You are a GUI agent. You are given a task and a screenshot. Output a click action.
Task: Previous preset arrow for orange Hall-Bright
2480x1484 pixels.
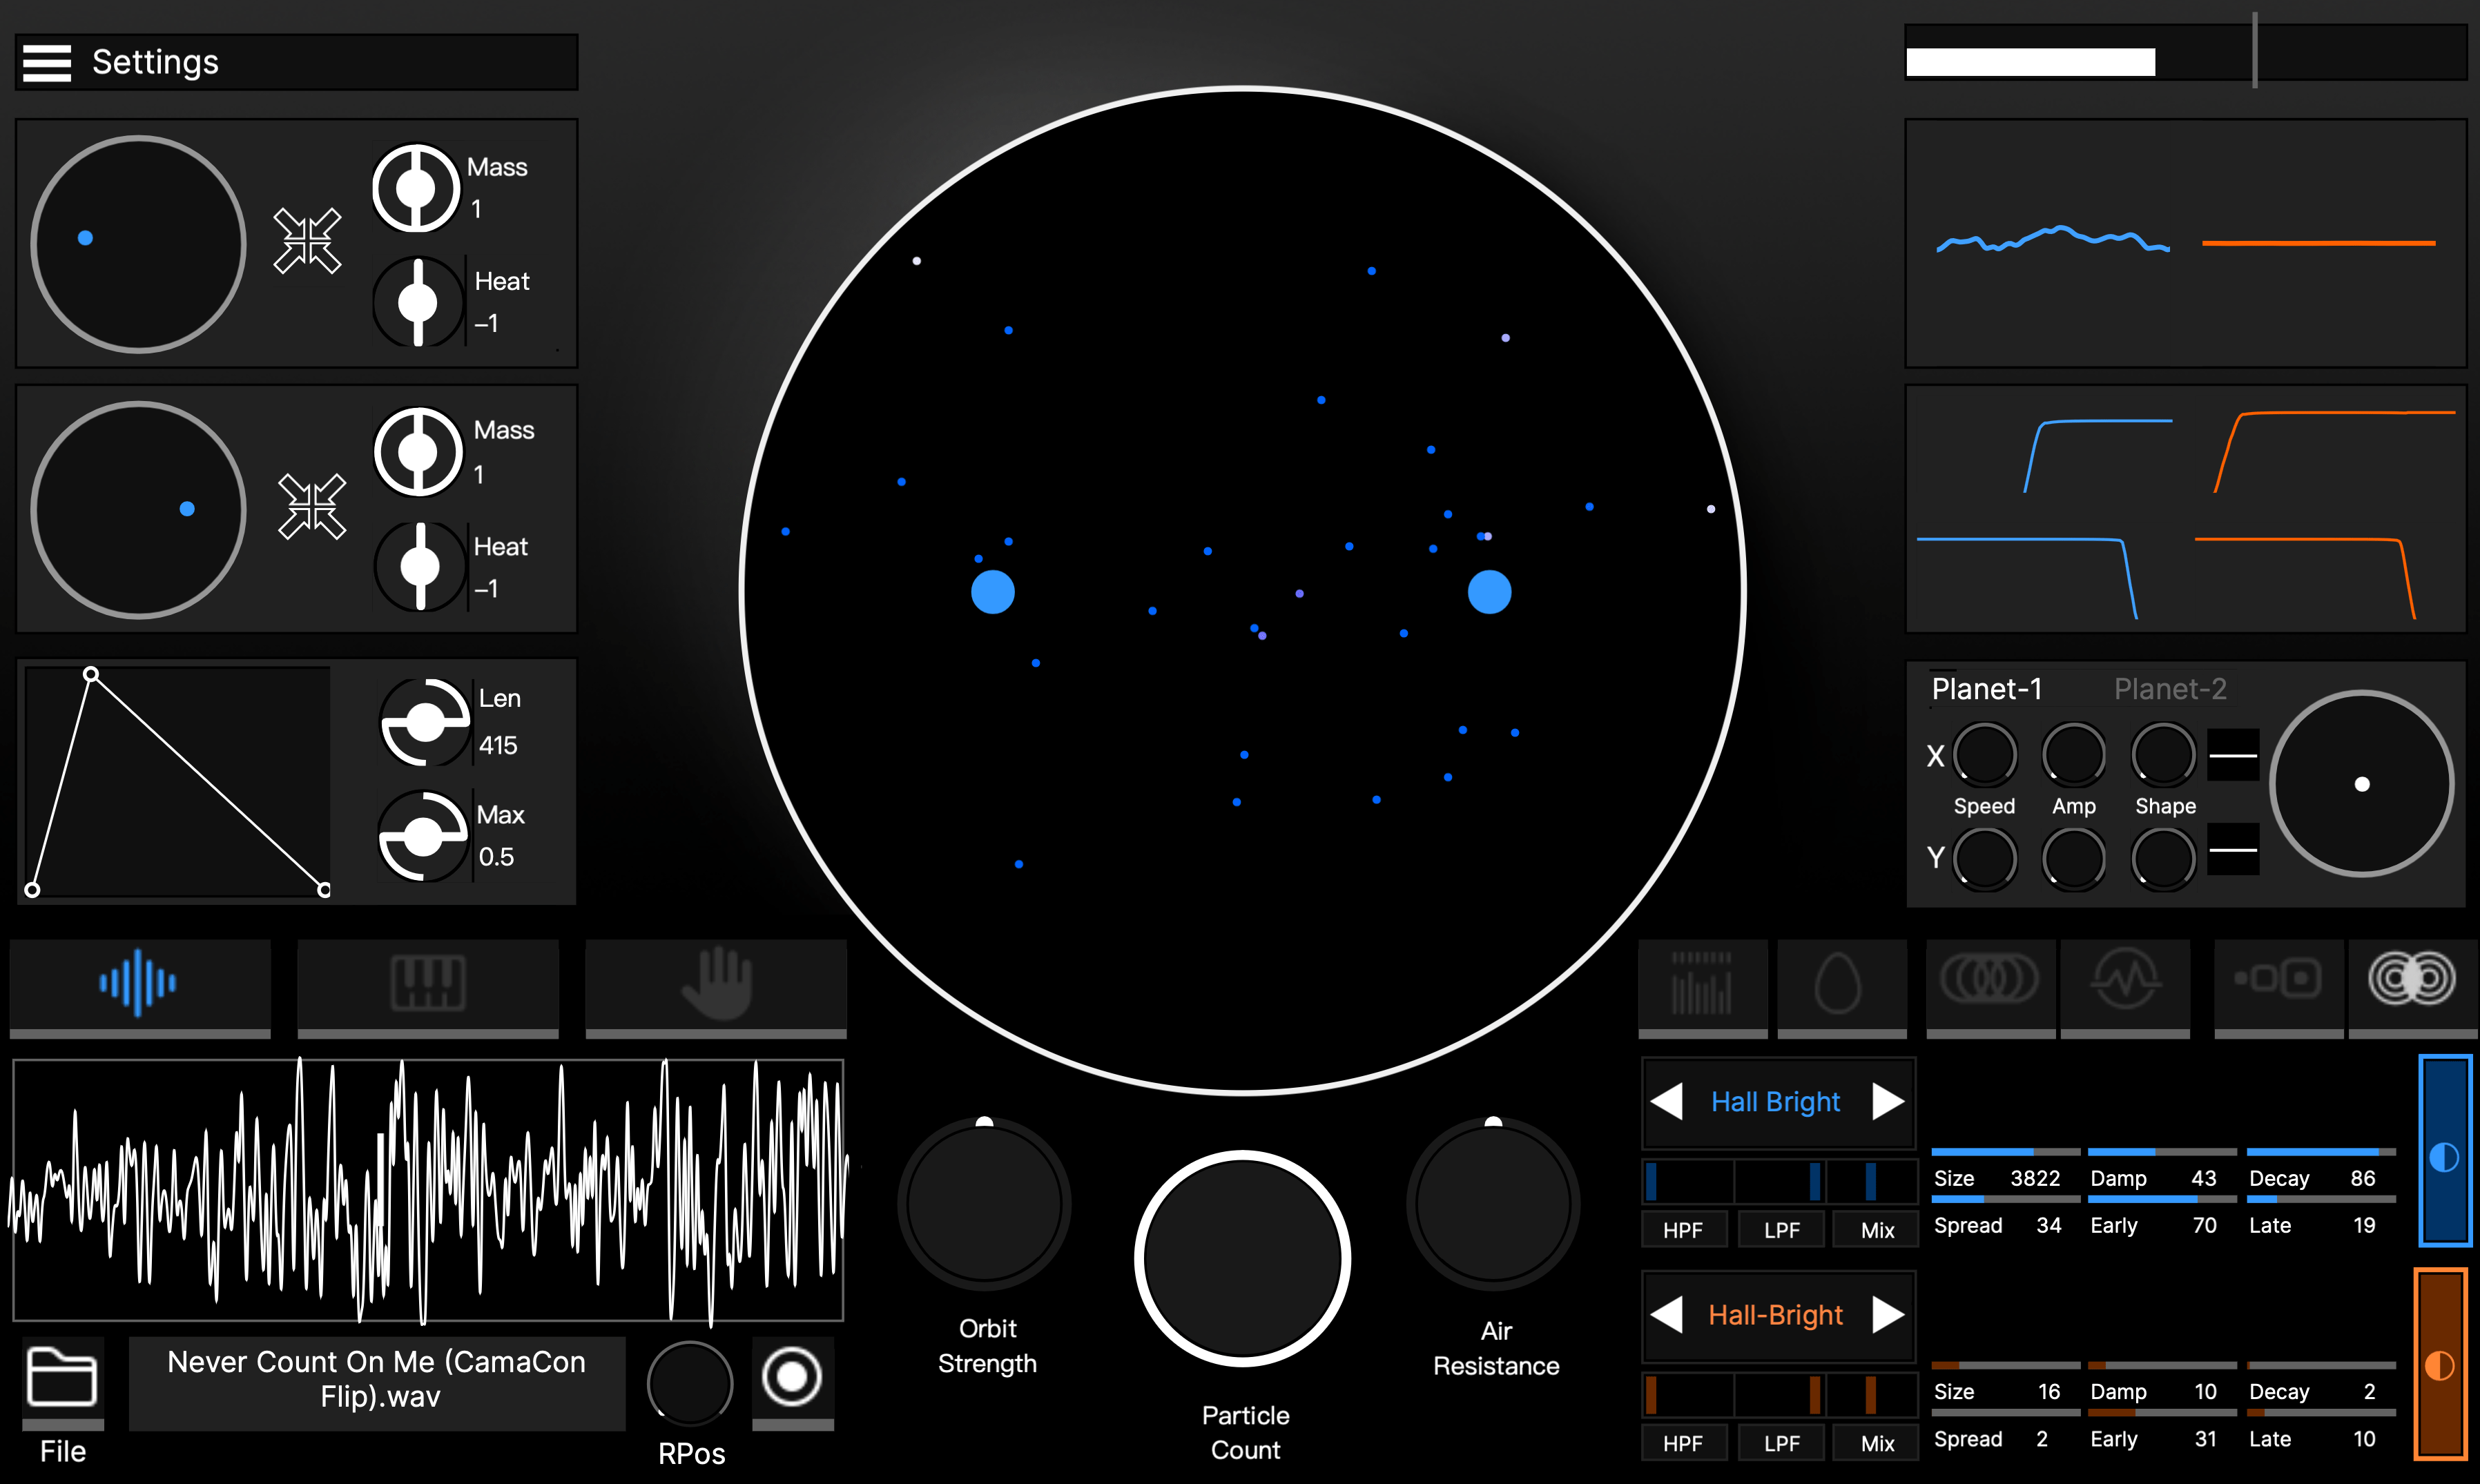pos(1667,1314)
